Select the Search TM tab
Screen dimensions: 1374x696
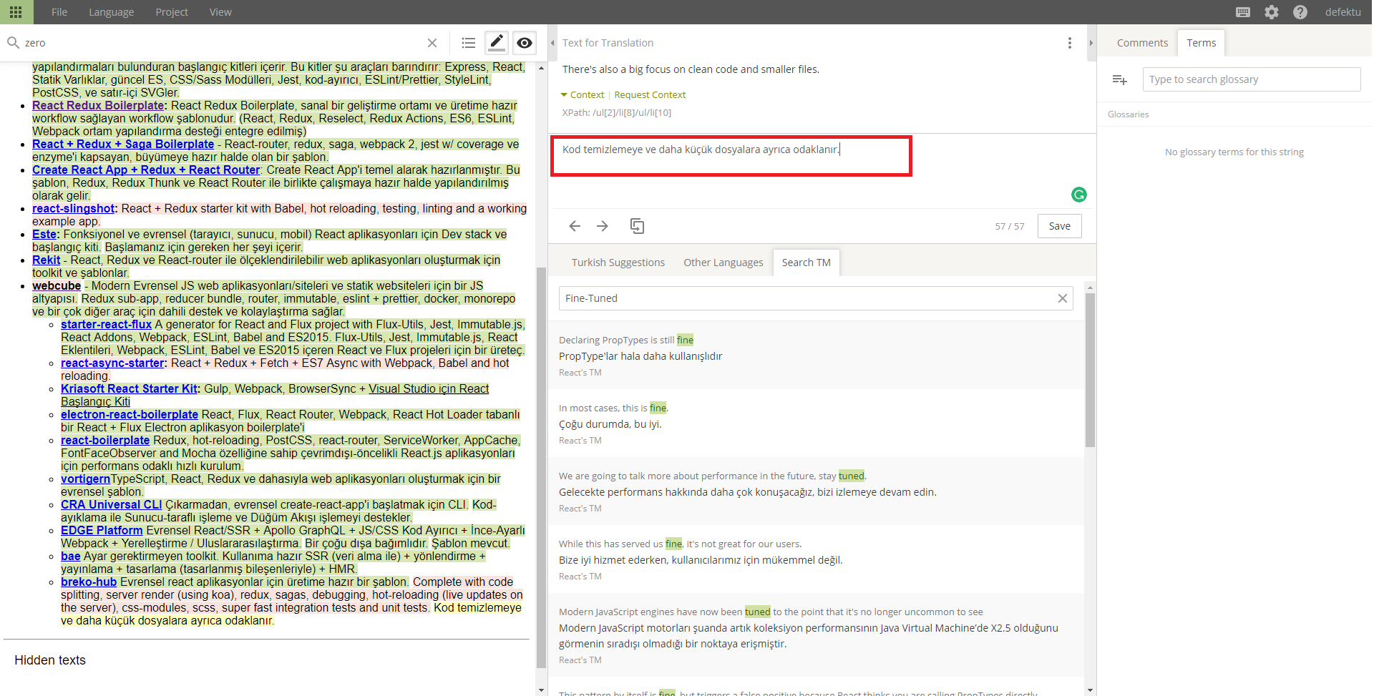pyautogui.click(x=807, y=263)
